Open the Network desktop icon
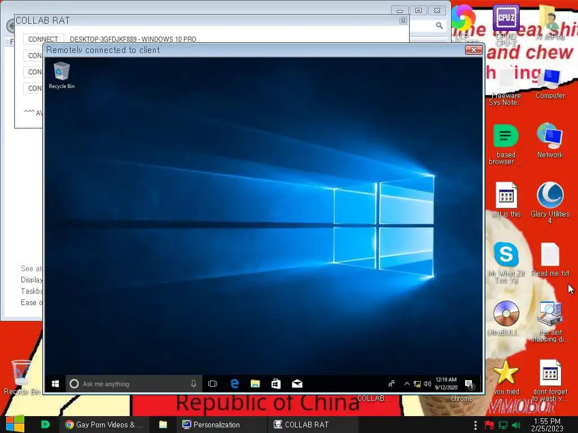Viewport: 578px width, 433px height. click(550, 141)
